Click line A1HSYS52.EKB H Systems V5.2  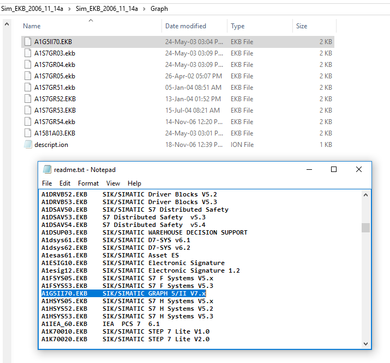127,309
